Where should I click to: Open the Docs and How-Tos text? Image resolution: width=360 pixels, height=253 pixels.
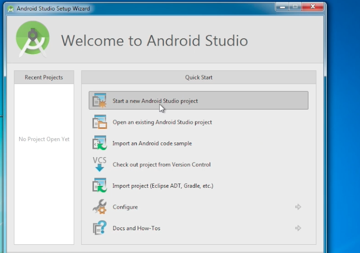point(136,228)
